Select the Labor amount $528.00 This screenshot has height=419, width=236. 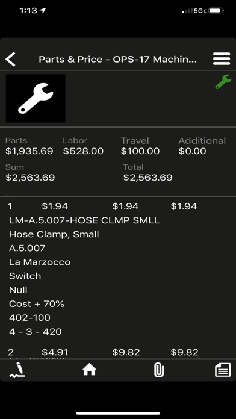[x=83, y=151]
